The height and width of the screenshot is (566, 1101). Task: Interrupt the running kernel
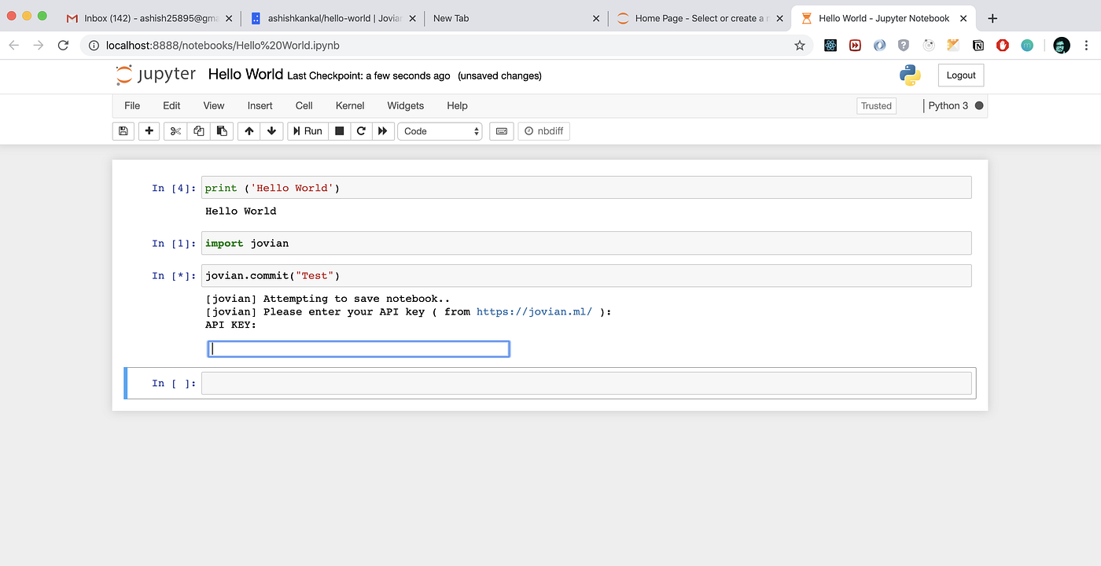pos(339,130)
